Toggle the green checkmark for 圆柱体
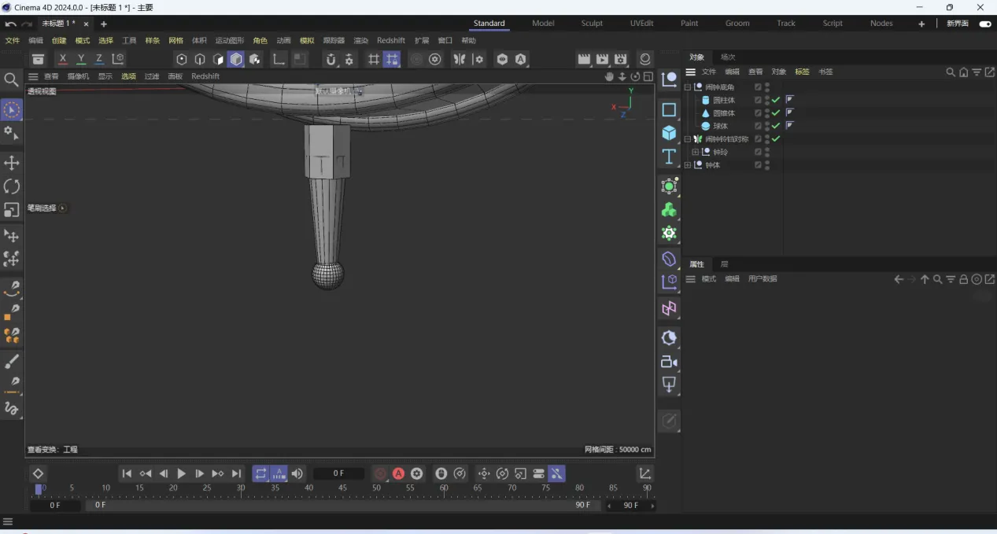The height and width of the screenshot is (534, 997). coord(776,100)
